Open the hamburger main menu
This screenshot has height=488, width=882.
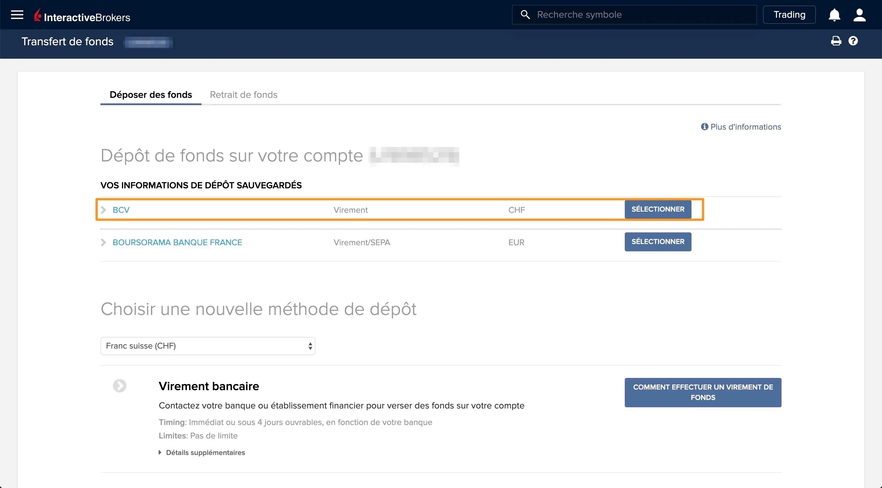coord(17,15)
